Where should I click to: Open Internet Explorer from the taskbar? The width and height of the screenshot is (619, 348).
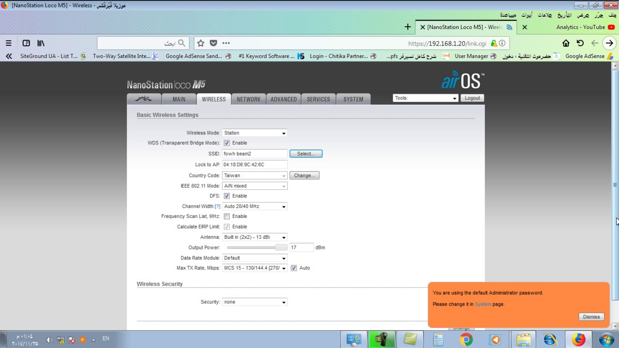pos(550,339)
